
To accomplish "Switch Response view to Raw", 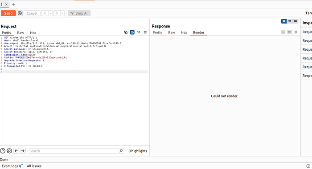I will (172, 32).
